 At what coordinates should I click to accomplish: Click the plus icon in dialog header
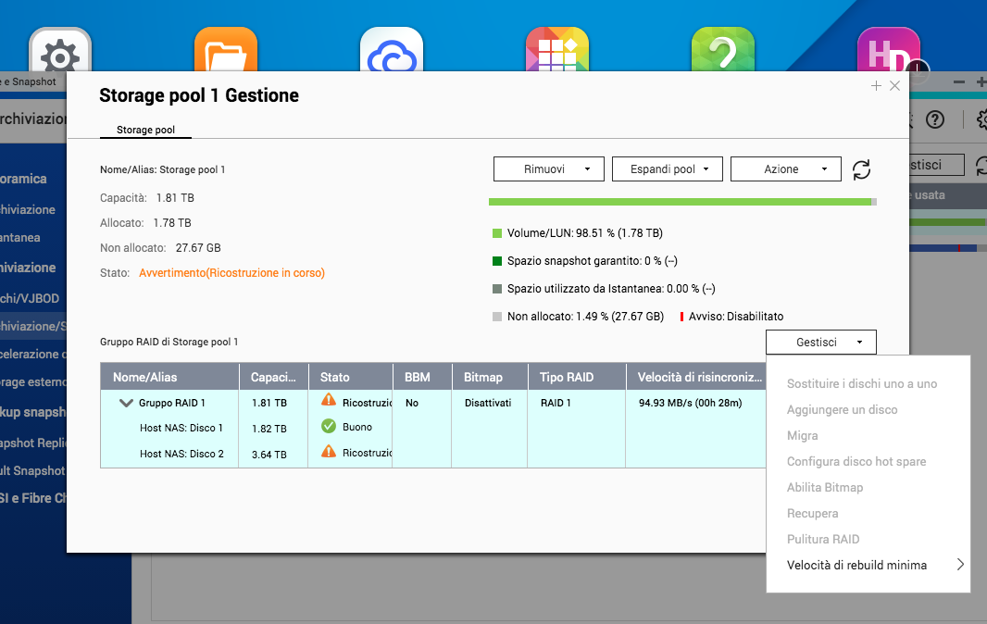point(876,86)
